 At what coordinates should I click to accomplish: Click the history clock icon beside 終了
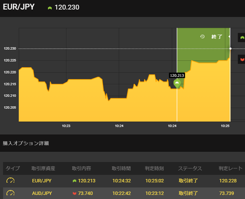(x=202, y=37)
